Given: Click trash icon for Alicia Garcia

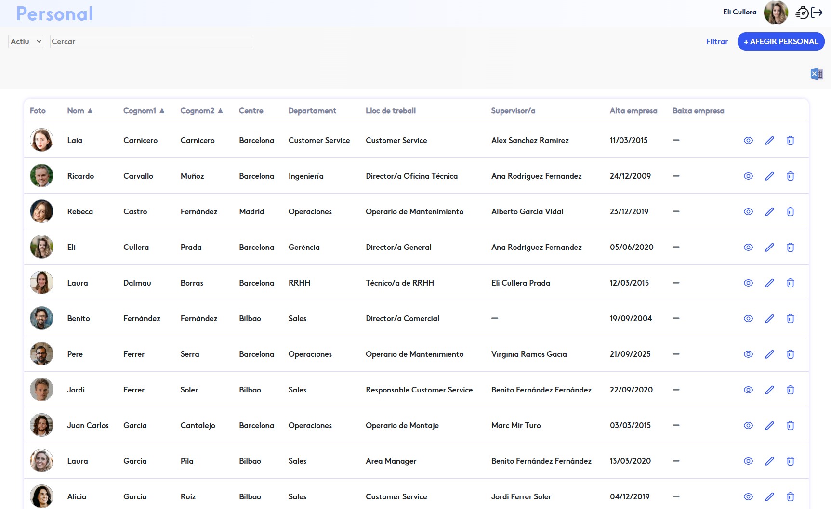Looking at the screenshot, I should coord(791,497).
